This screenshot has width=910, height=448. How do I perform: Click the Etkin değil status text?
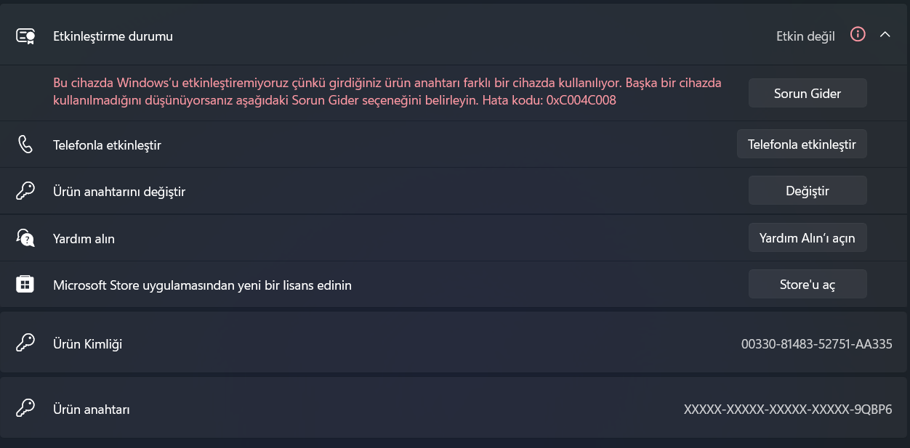pyautogui.click(x=805, y=36)
